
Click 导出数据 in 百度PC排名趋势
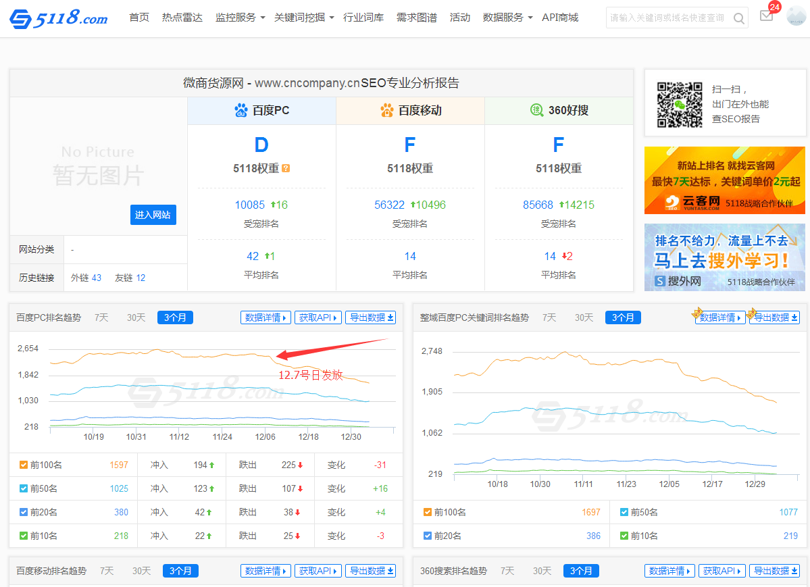click(370, 317)
